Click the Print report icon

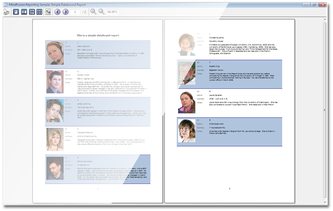(x=6, y=12)
